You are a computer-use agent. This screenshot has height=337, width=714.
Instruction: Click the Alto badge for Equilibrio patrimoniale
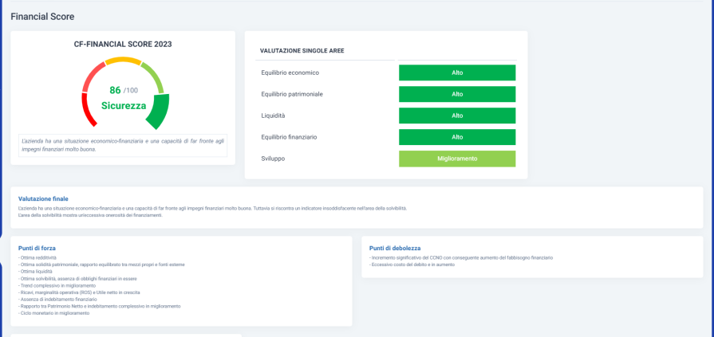tap(457, 94)
